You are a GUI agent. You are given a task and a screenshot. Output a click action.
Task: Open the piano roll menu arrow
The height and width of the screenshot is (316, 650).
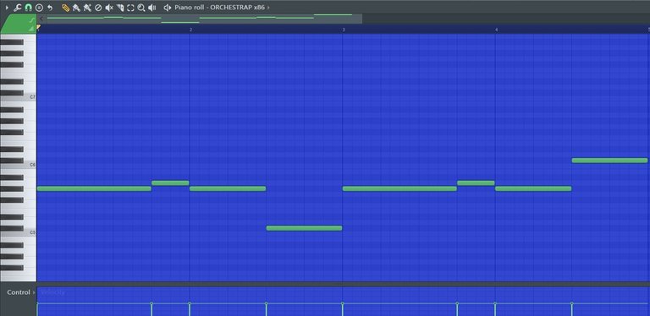(x=7, y=8)
